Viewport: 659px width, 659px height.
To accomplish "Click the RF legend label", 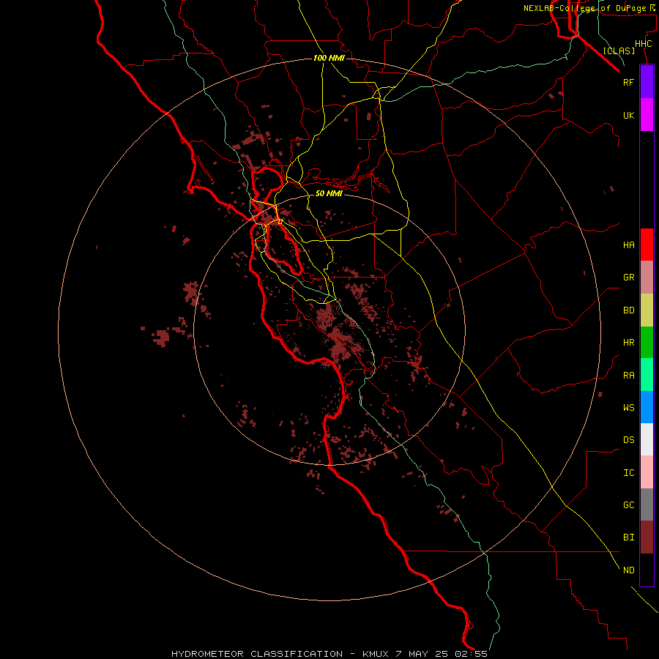I will 628,82.
